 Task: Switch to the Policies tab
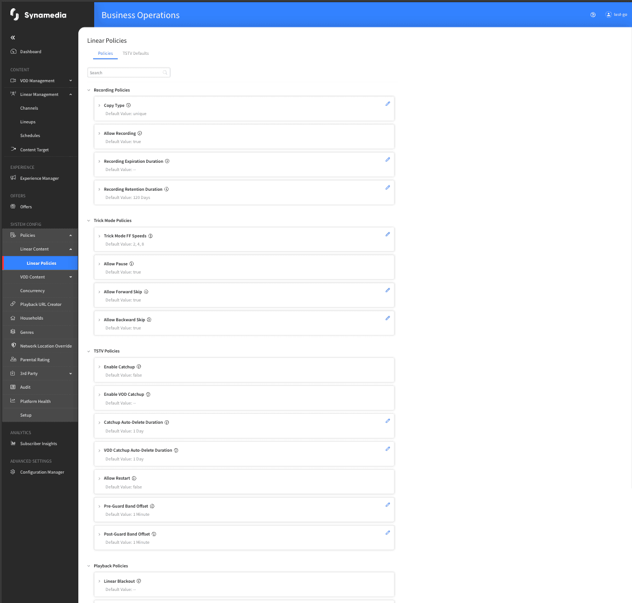pyautogui.click(x=105, y=53)
